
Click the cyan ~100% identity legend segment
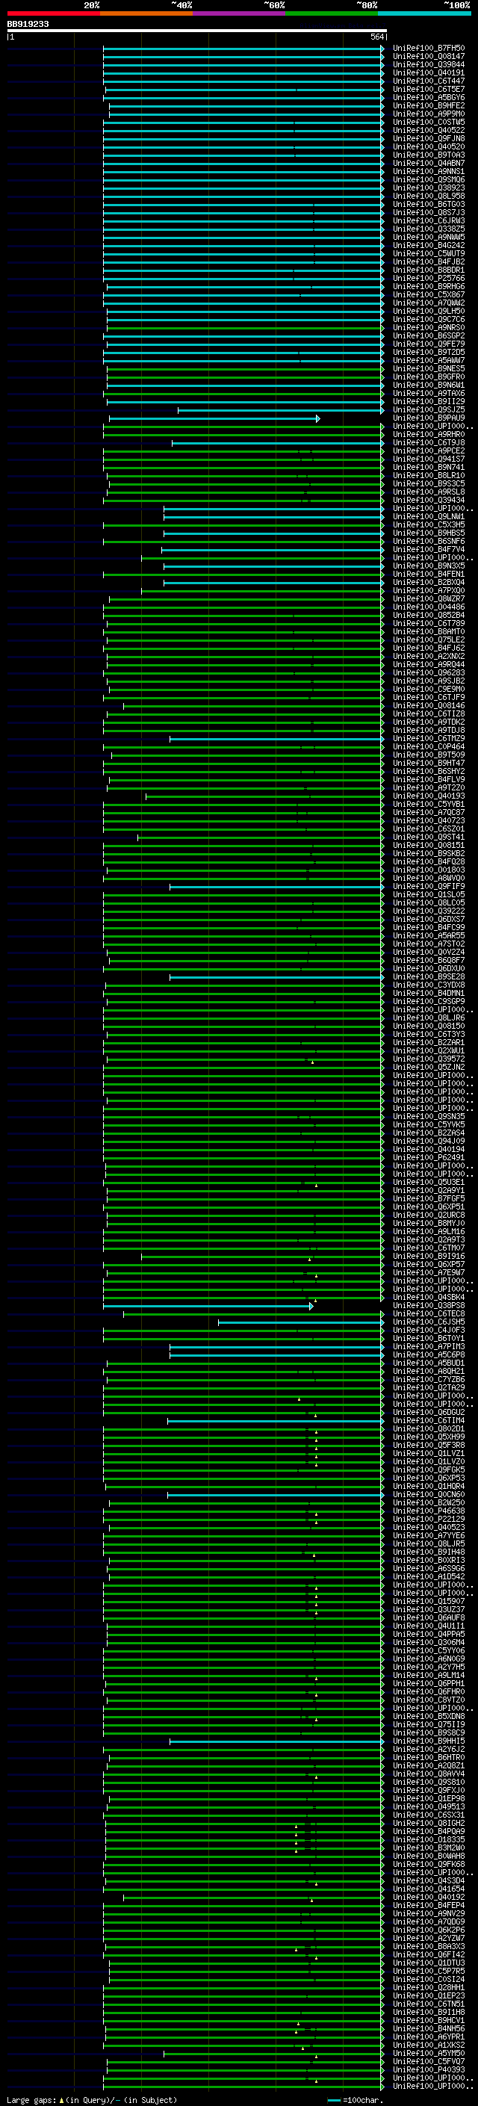[x=424, y=13]
